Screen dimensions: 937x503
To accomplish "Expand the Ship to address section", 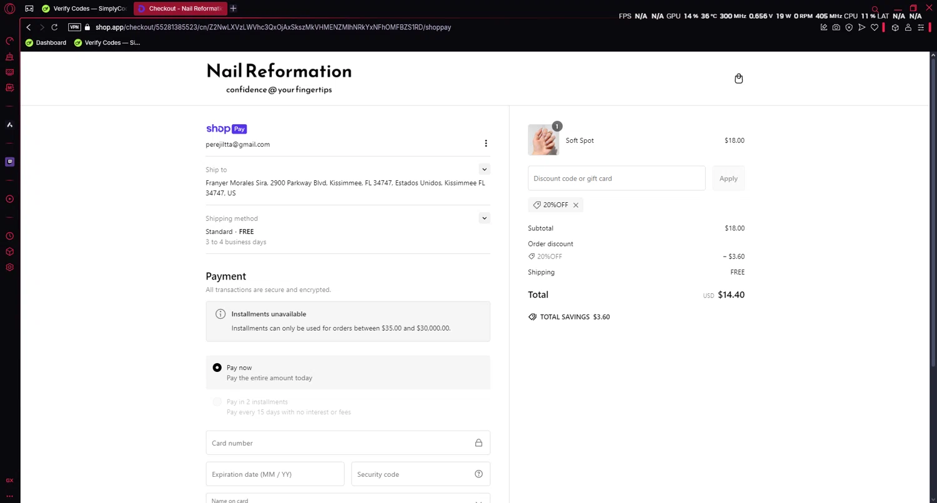I will tap(484, 169).
